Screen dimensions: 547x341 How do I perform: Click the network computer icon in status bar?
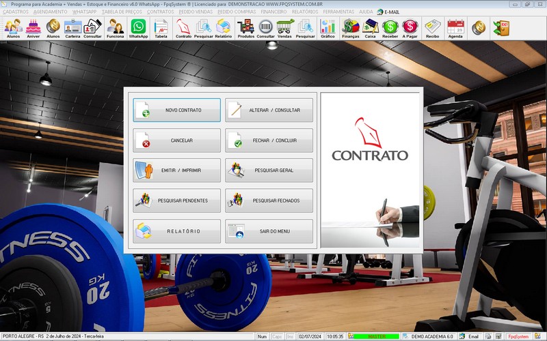(498, 336)
